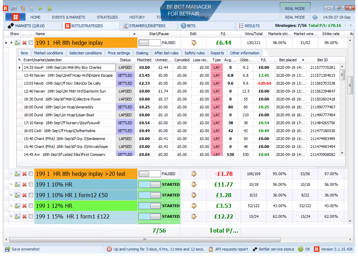Viewport: 358px width, 256px height.
Task: Click the uptime clock icon in status bar
Action: click(109, 249)
